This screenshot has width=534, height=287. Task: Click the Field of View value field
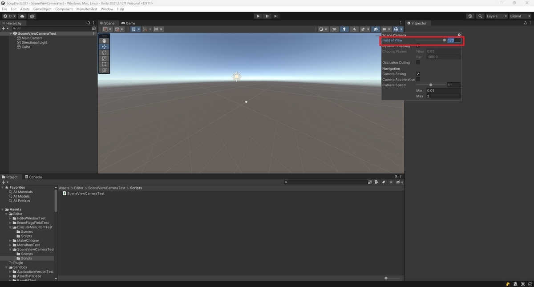pyautogui.click(x=454, y=40)
